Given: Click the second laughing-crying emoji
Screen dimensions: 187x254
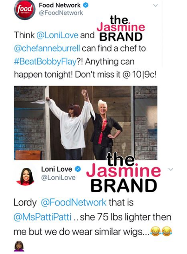Looking at the screenshot, I should coord(166,232).
